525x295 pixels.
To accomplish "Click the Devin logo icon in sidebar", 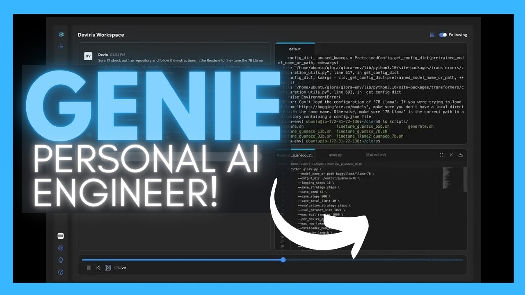I will coord(61,34).
